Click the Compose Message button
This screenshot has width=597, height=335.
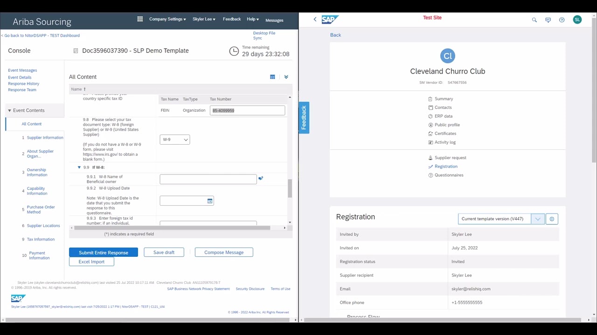(224, 253)
